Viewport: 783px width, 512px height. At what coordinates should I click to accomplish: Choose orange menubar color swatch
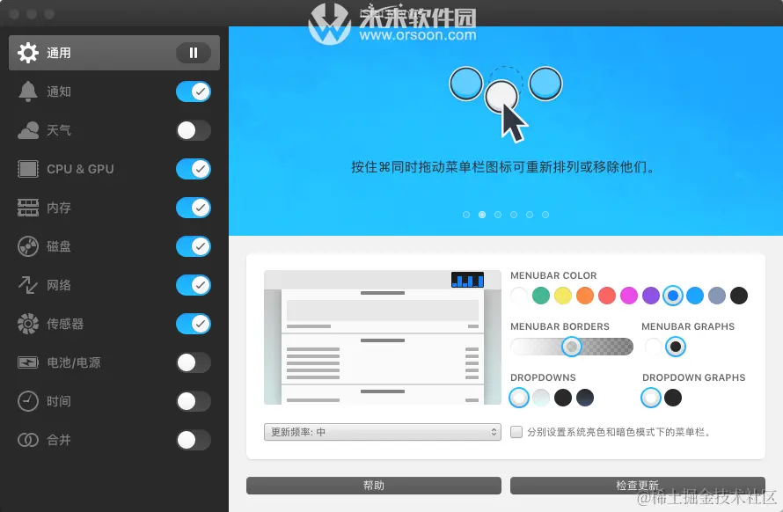click(585, 296)
